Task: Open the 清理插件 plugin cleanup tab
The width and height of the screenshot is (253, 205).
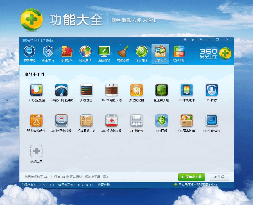Action: [x=67, y=54]
